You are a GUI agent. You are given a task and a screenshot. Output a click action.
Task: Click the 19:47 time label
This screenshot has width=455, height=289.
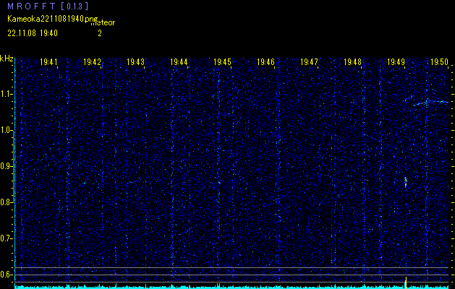309,62
